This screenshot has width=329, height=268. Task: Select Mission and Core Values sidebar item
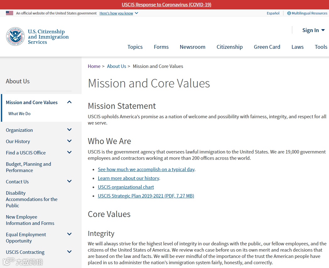32,102
